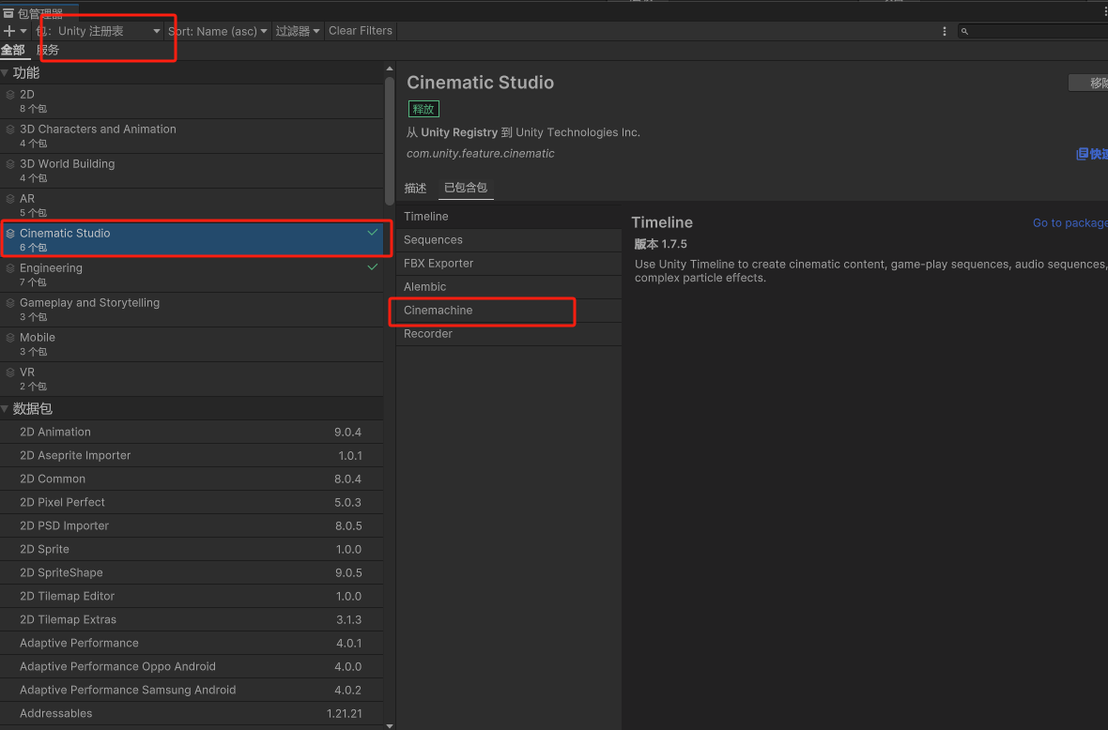This screenshot has width=1108, height=730.
Task: Switch to the 全部 tab
Action: click(13, 50)
